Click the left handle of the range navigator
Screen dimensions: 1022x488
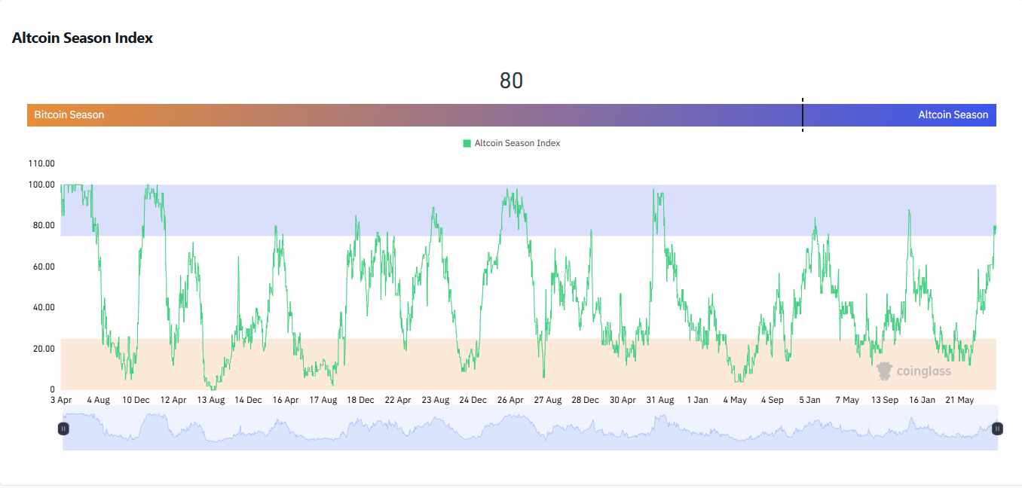coord(64,429)
